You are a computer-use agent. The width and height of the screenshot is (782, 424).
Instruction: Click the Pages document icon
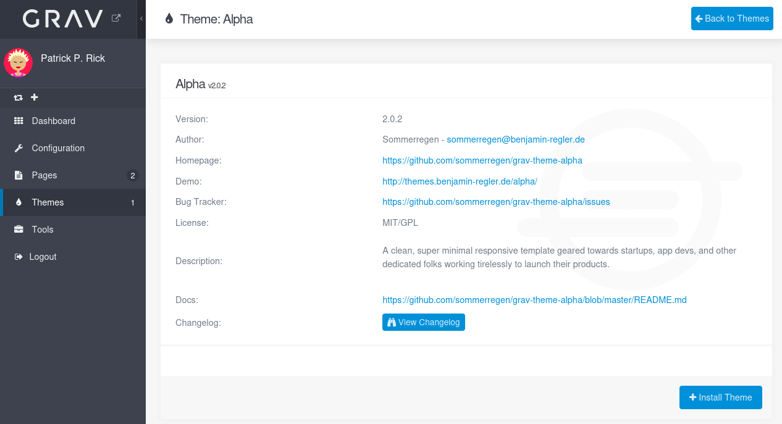click(19, 175)
